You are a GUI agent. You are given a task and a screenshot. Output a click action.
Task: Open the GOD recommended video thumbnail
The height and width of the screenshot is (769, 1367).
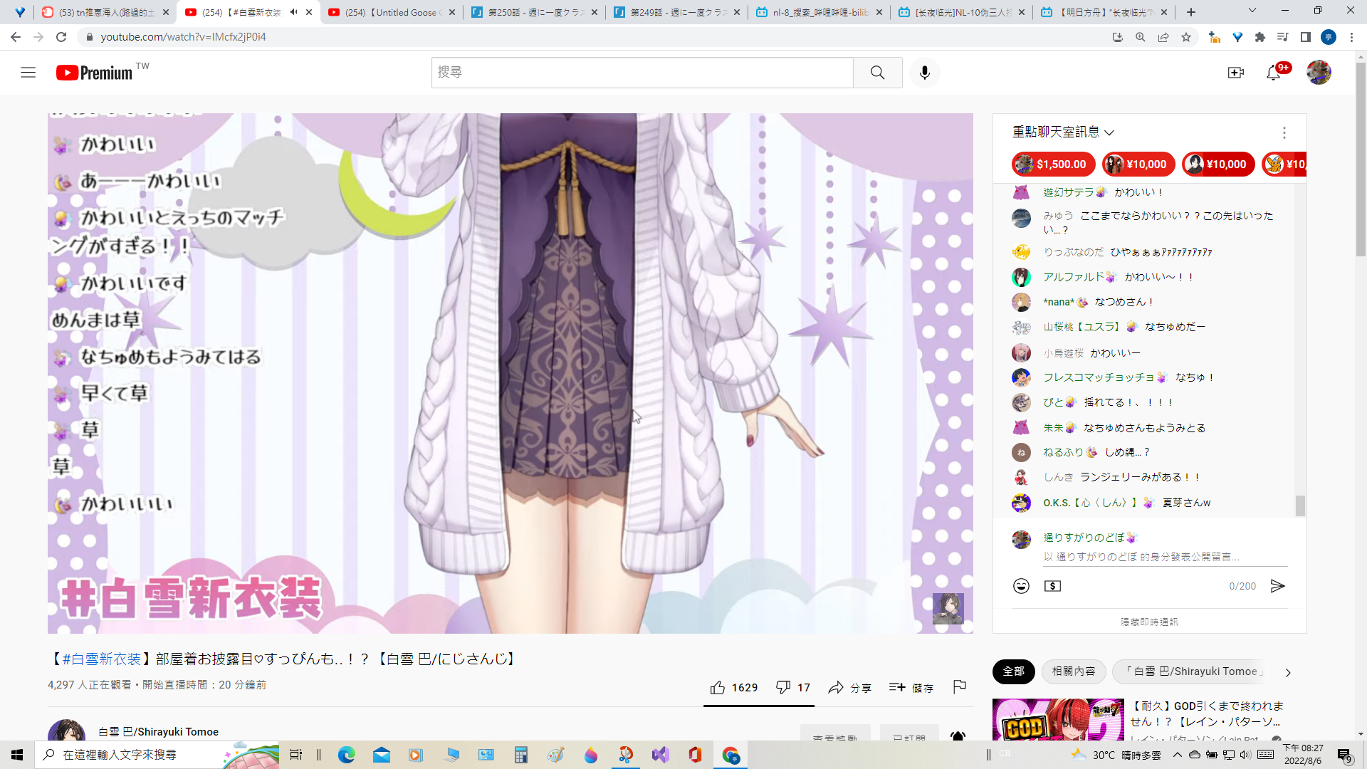1058,720
